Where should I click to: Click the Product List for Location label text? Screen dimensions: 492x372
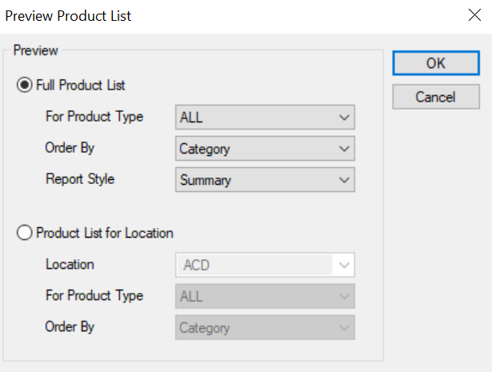click(x=105, y=233)
